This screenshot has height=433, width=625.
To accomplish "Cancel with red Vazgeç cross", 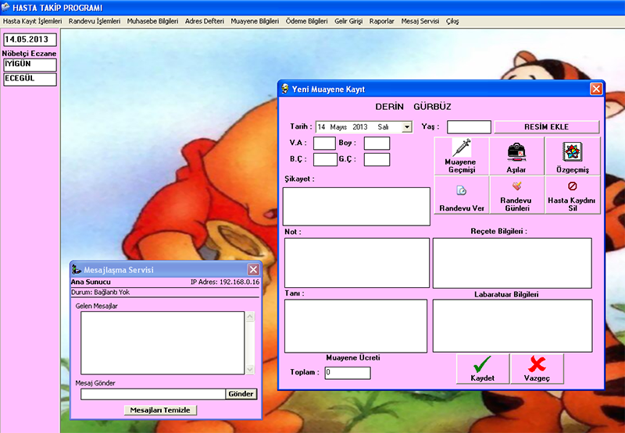I will coord(537,369).
